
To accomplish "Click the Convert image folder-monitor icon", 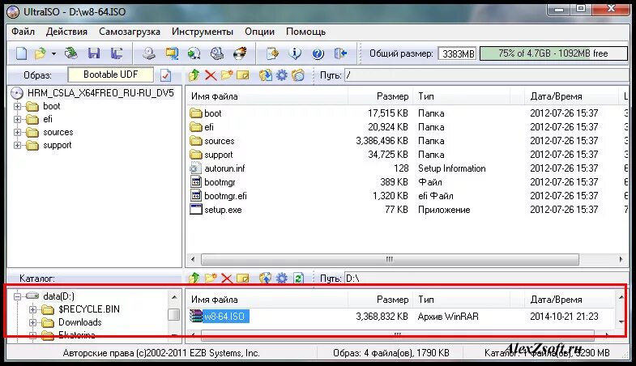I will 172,53.
